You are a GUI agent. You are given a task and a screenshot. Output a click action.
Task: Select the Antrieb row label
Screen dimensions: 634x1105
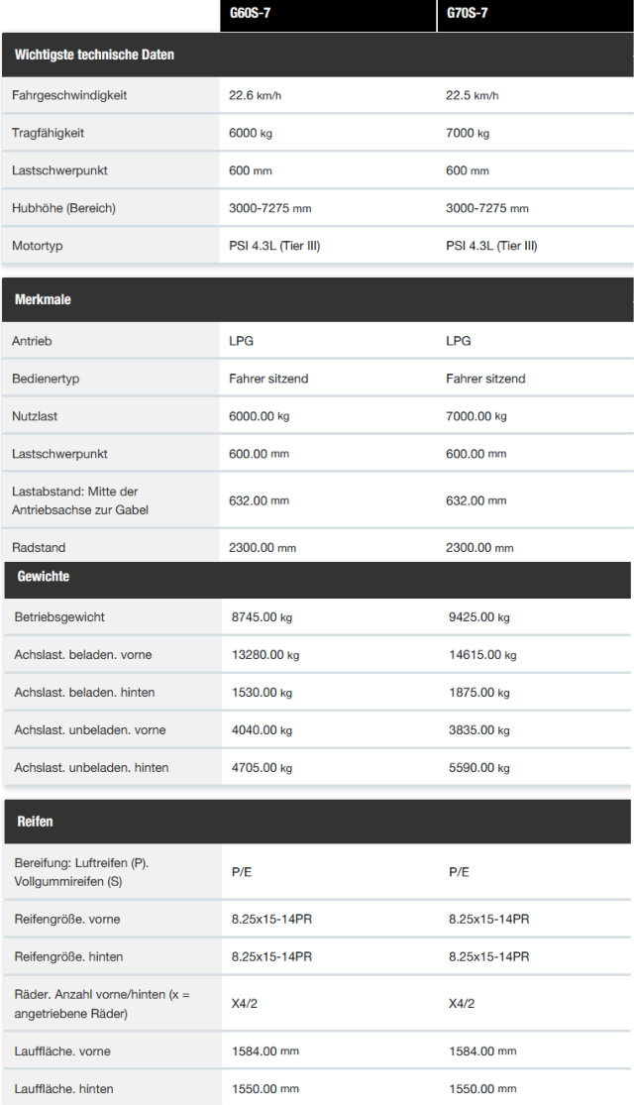click(x=32, y=341)
